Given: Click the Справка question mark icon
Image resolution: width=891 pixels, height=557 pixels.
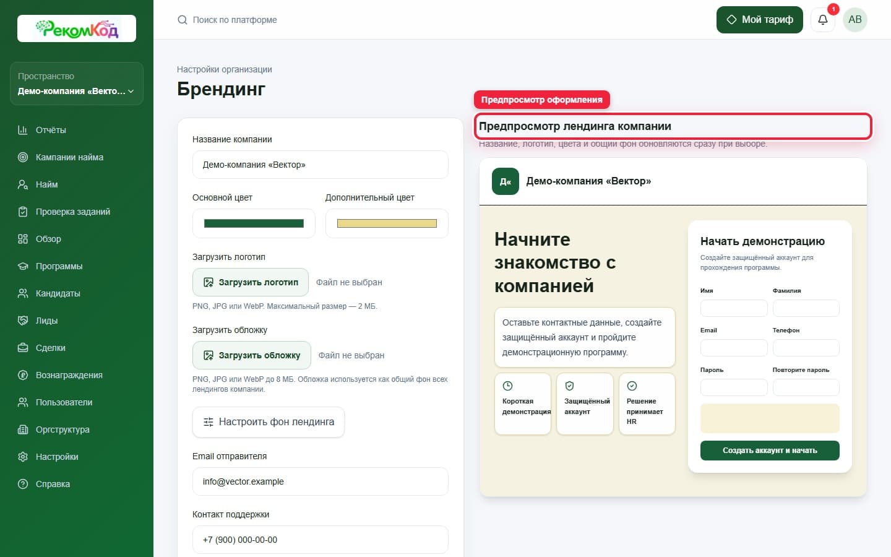Looking at the screenshot, I should click(x=23, y=484).
